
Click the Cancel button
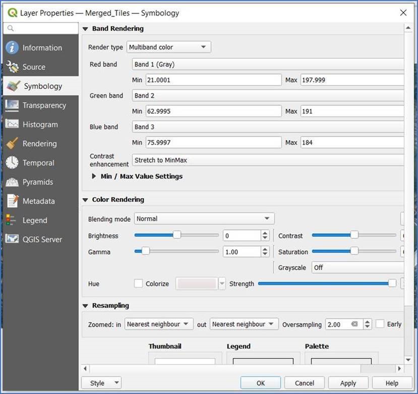point(305,383)
